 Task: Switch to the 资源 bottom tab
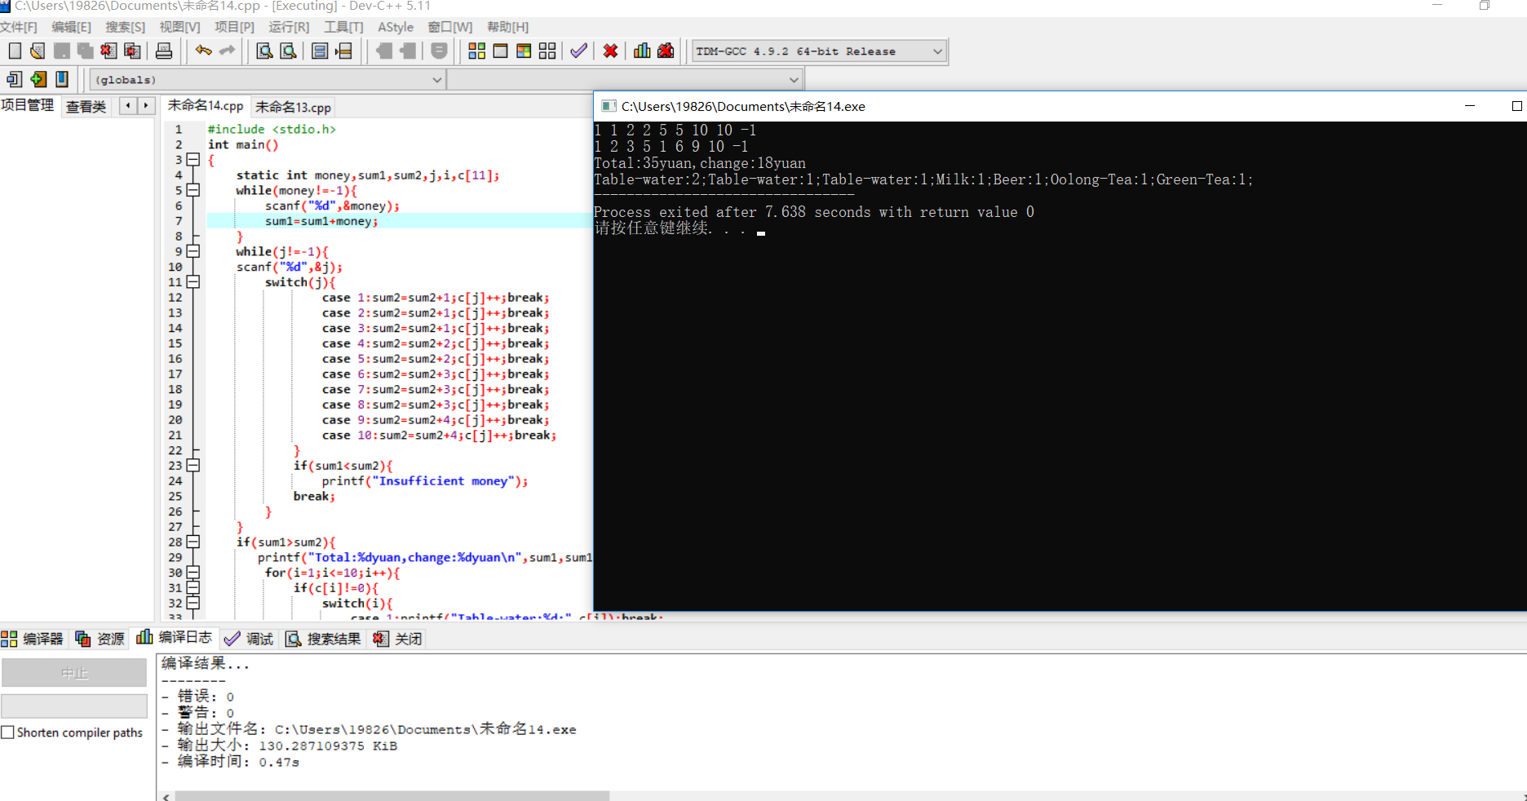tap(100, 639)
